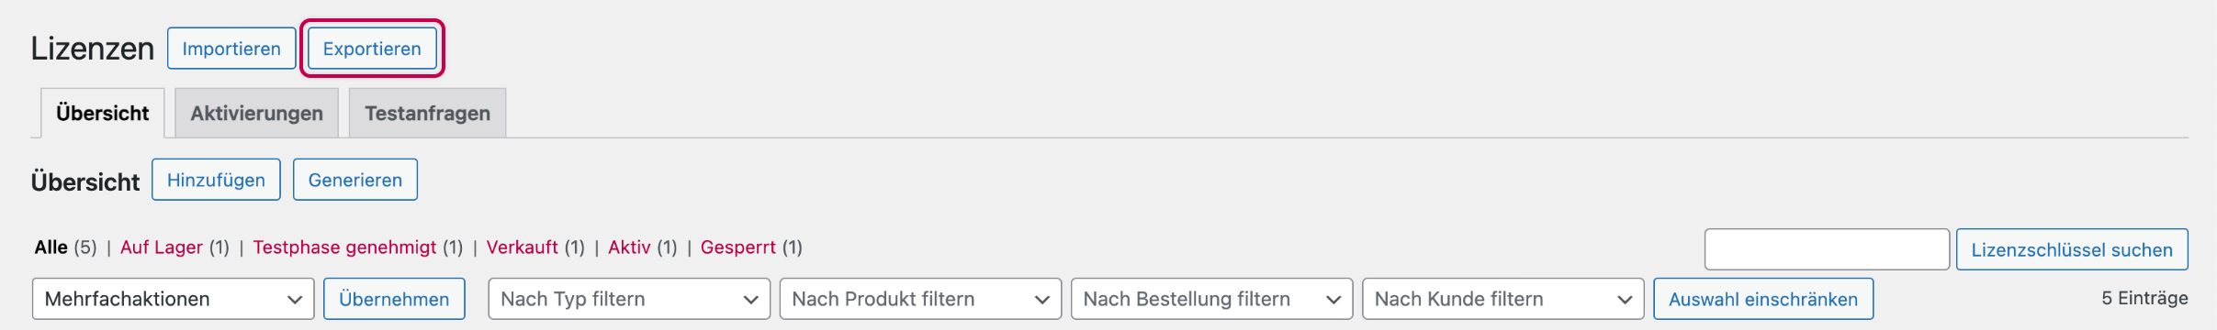The width and height of the screenshot is (2217, 330).
Task: Click the Generieren button
Action: pos(355,180)
